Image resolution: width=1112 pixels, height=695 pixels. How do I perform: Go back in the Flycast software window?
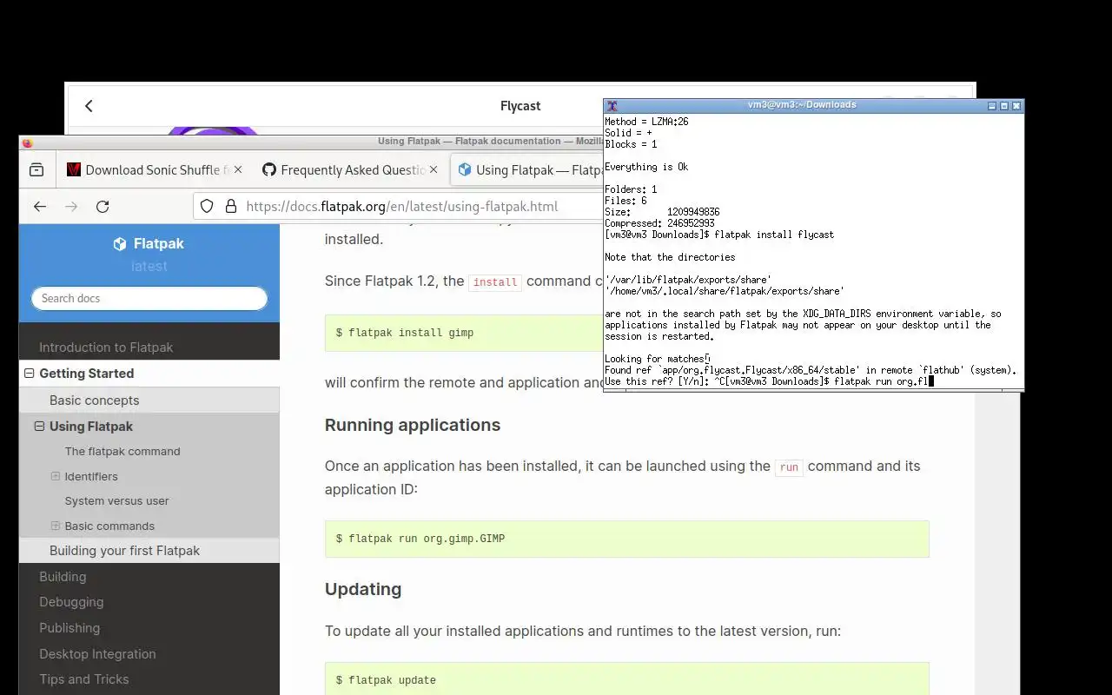(89, 106)
